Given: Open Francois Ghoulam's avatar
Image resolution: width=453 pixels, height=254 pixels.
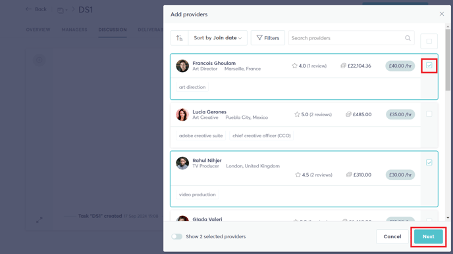Looking at the screenshot, I should [x=182, y=66].
